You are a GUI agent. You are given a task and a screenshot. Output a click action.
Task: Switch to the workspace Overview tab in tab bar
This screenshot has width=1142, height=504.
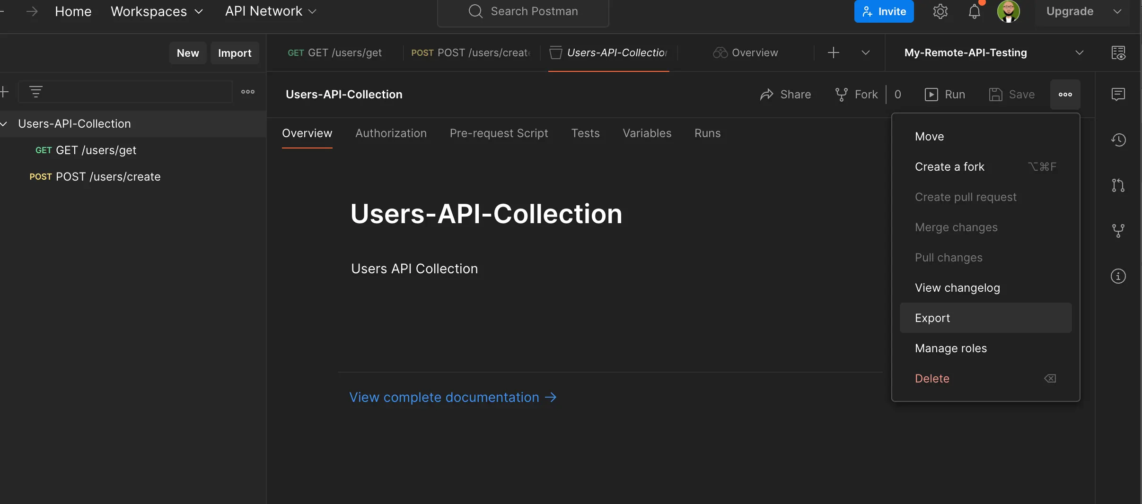point(746,52)
